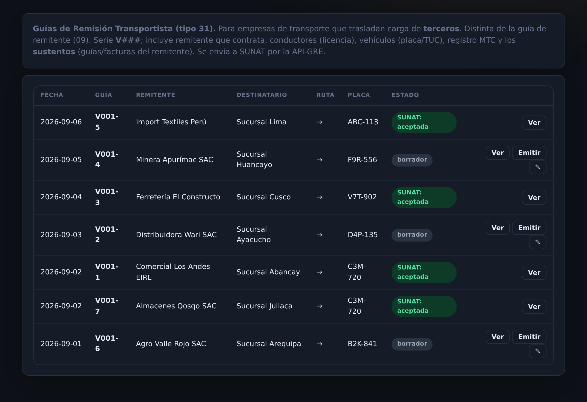
Task: Select guide number V001-5
Action: (x=107, y=122)
